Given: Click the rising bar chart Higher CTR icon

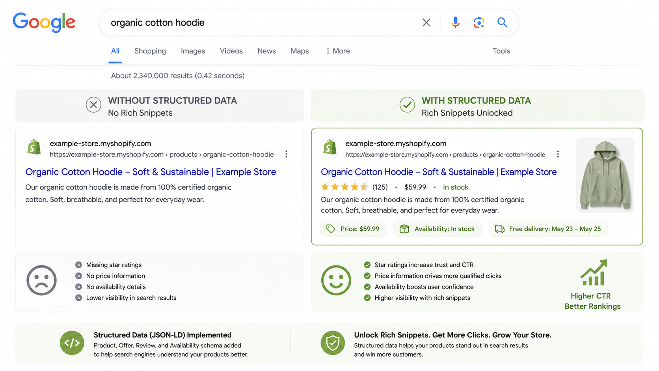Looking at the screenshot, I should (593, 272).
